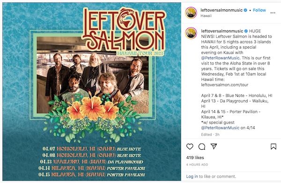
Task: Click the Log in link
Action: 192,176
